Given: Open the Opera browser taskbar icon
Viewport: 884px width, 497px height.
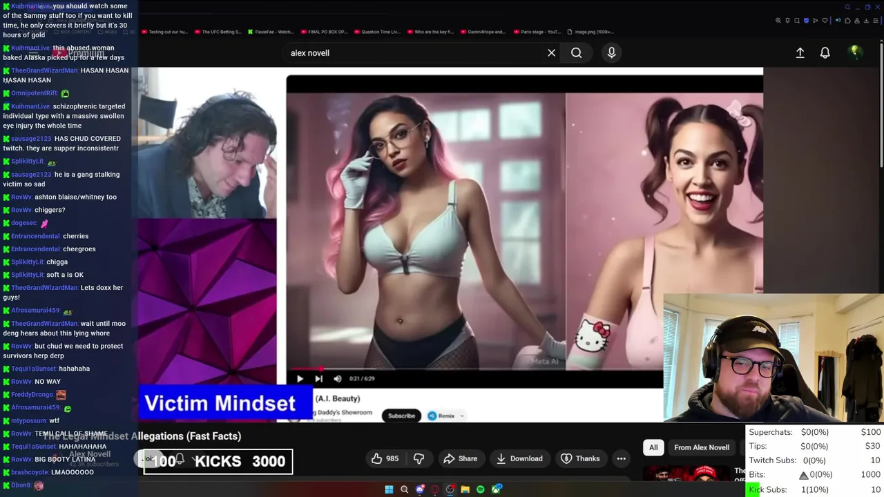Looking at the screenshot, I should tap(435, 489).
